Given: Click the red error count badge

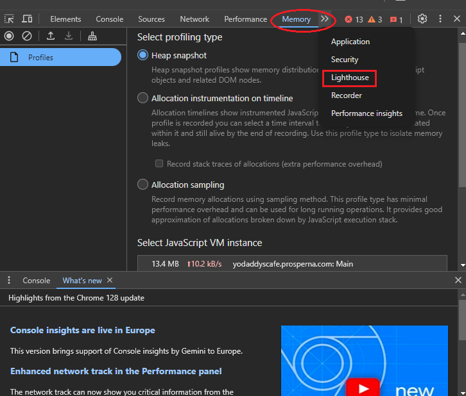Looking at the screenshot, I should tap(354, 20).
